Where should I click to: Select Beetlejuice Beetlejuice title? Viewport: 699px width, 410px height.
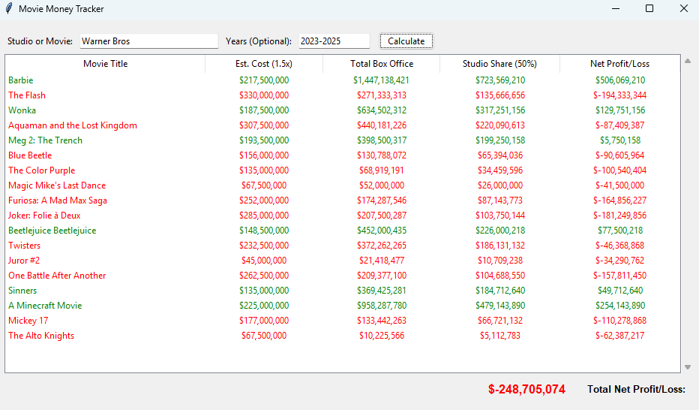(x=52, y=231)
